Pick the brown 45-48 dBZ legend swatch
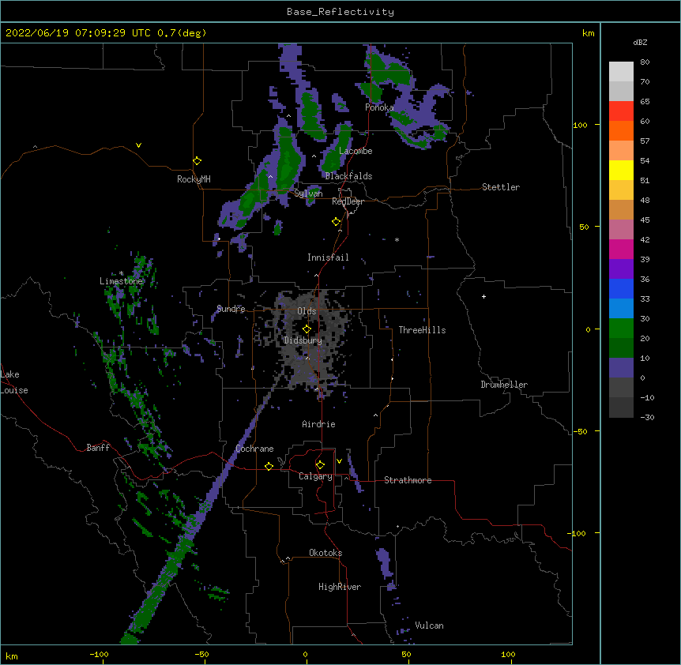Image resolution: width=681 pixels, height=665 pixels. [x=621, y=209]
